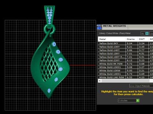
Task: Click the 3.21 DWT value
Action: point(142,71)
